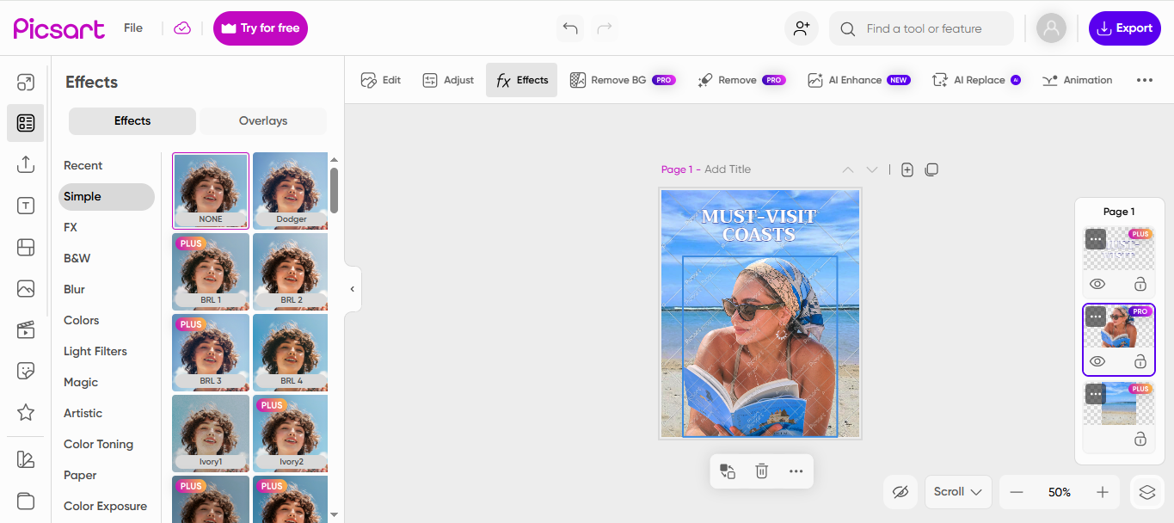Viewport: 1174px width, 523px height.
Task: Click the Find a tool or feature search box
Action: 921,28
